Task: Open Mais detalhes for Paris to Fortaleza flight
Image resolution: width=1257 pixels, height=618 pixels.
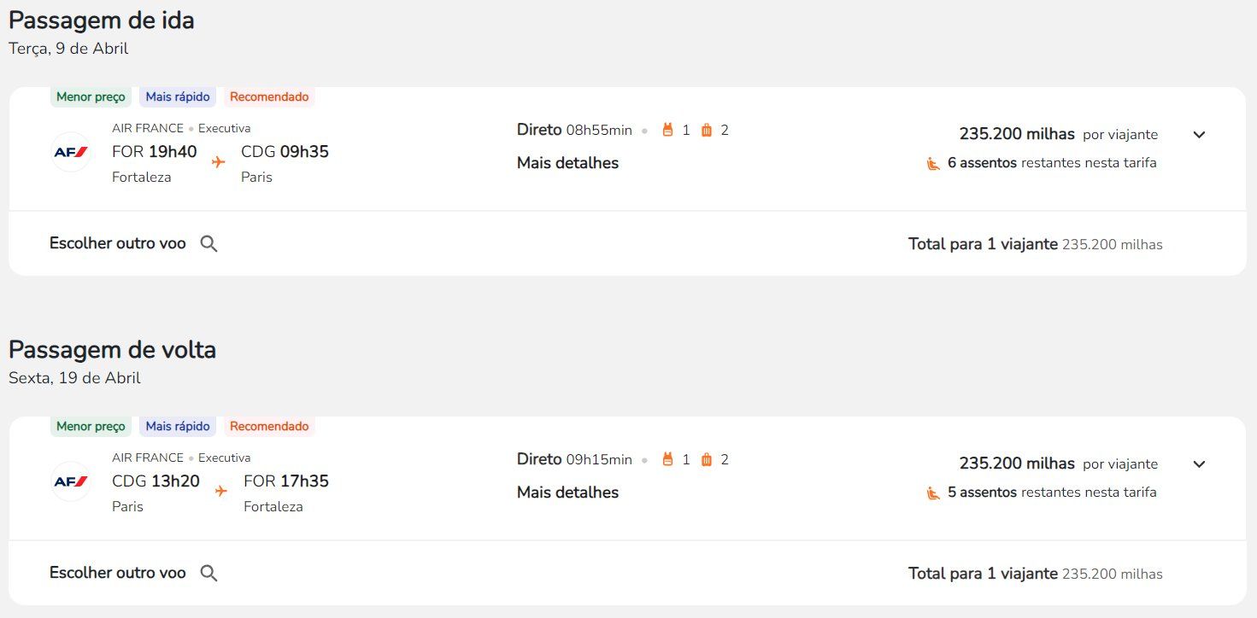Action: (x=567, y=493)
